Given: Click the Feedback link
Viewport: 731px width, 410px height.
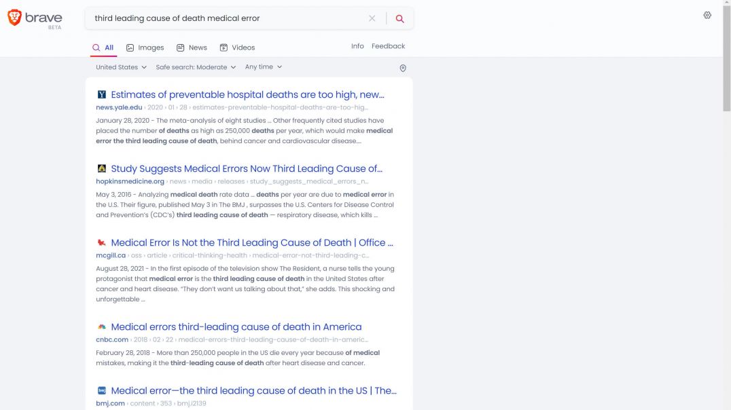Looking at the screenshot, I should [388, 45].
